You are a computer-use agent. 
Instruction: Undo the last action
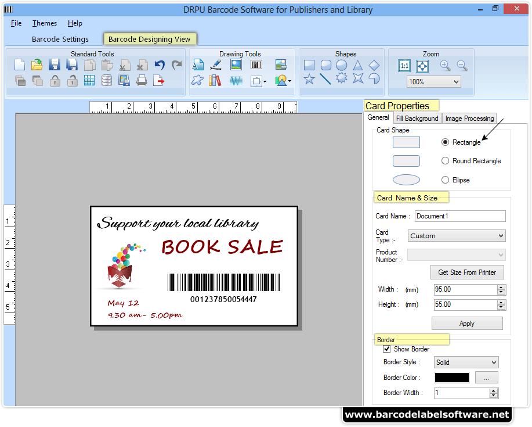click(x=160, y=64)
